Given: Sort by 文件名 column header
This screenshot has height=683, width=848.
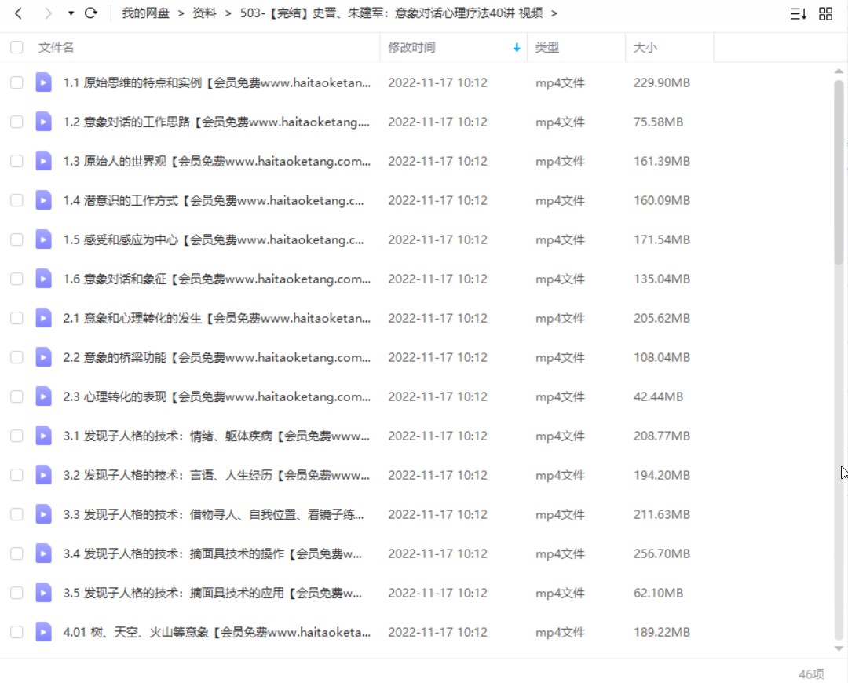Looking at the screenshot, I should pyautogui.click(x=56, y=48).
